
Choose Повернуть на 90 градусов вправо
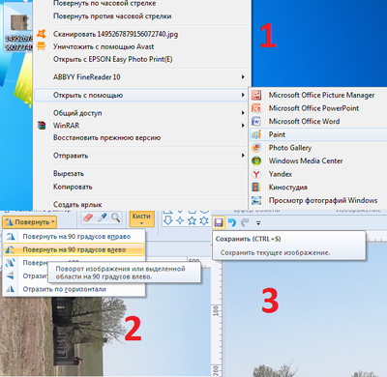(74, 237)
